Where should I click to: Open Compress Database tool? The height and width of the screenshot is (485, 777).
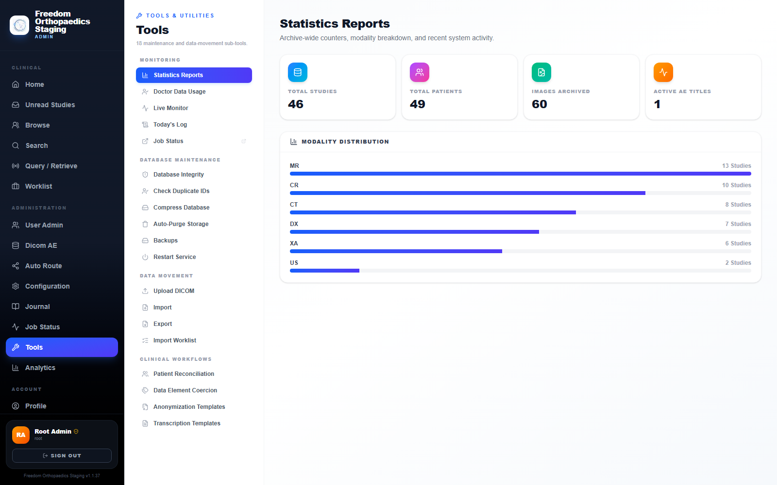[194, 208]
